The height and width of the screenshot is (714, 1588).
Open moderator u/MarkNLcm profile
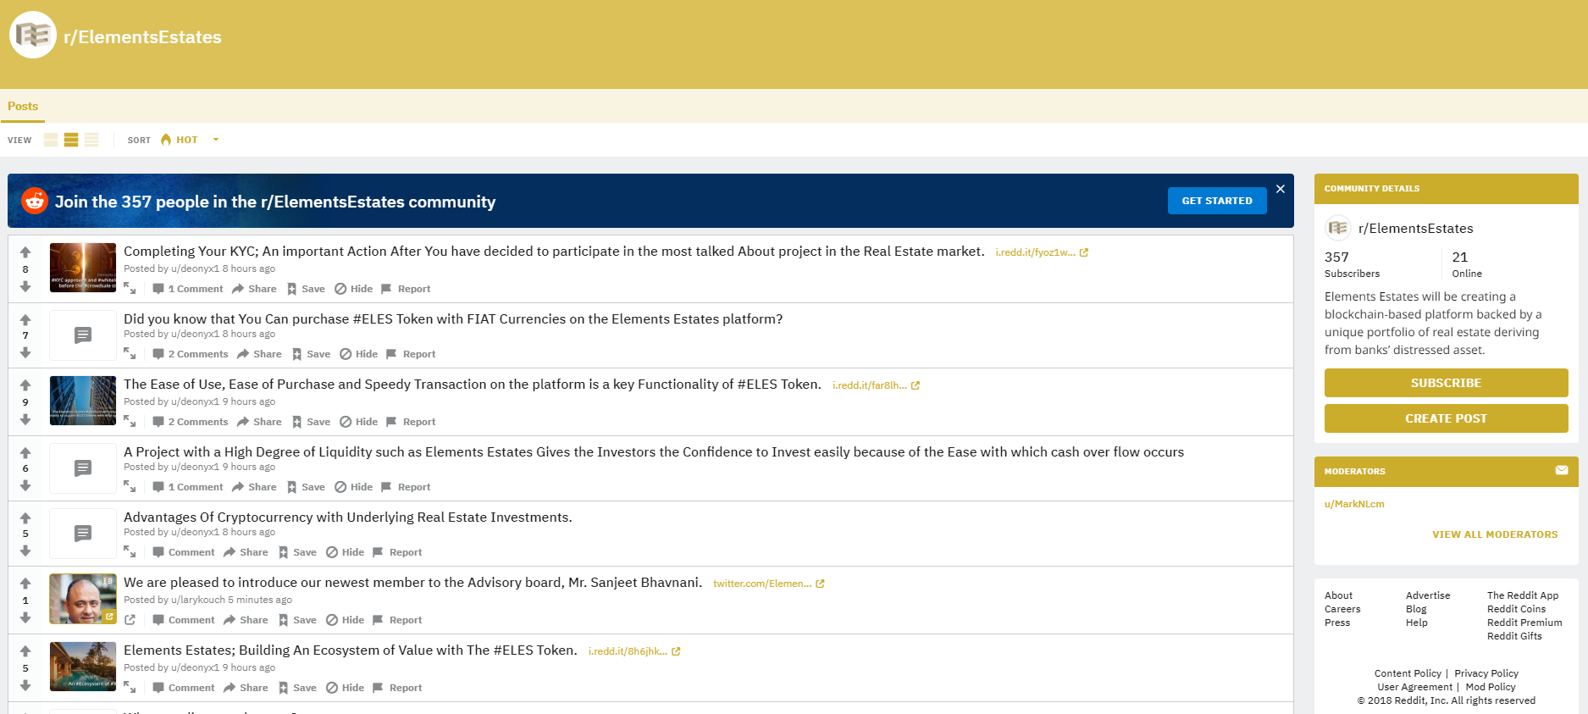tap(1354, 504)
